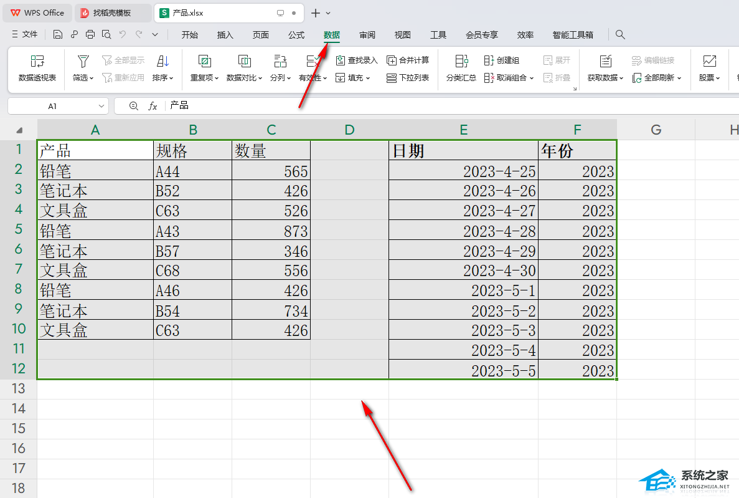Click 创建组 create group
This screenshot has width=739, height=498.
click(x=502, y=60)
